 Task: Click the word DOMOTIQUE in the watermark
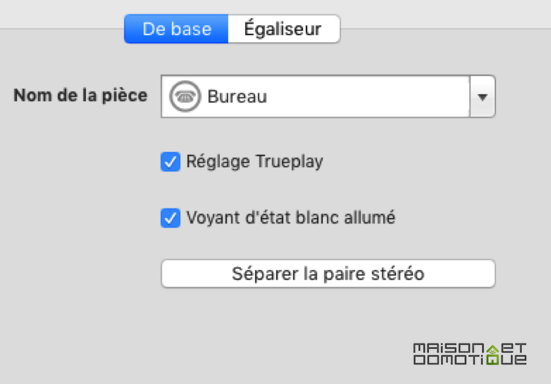470,360
